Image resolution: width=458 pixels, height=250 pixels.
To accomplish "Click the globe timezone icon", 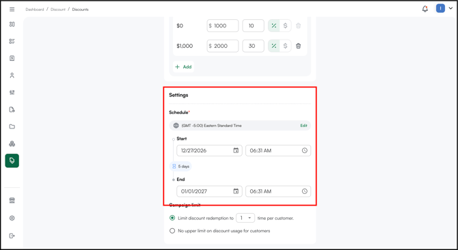I will tap(176, 126).
